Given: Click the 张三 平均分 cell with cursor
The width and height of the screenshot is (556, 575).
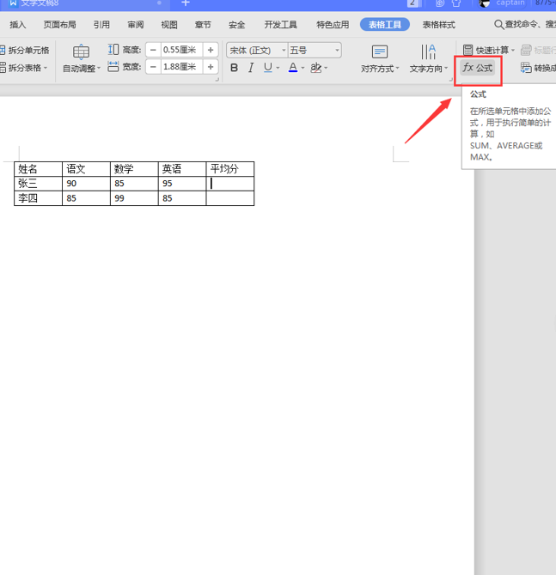Looking at the screenshot, I should 230,184.
